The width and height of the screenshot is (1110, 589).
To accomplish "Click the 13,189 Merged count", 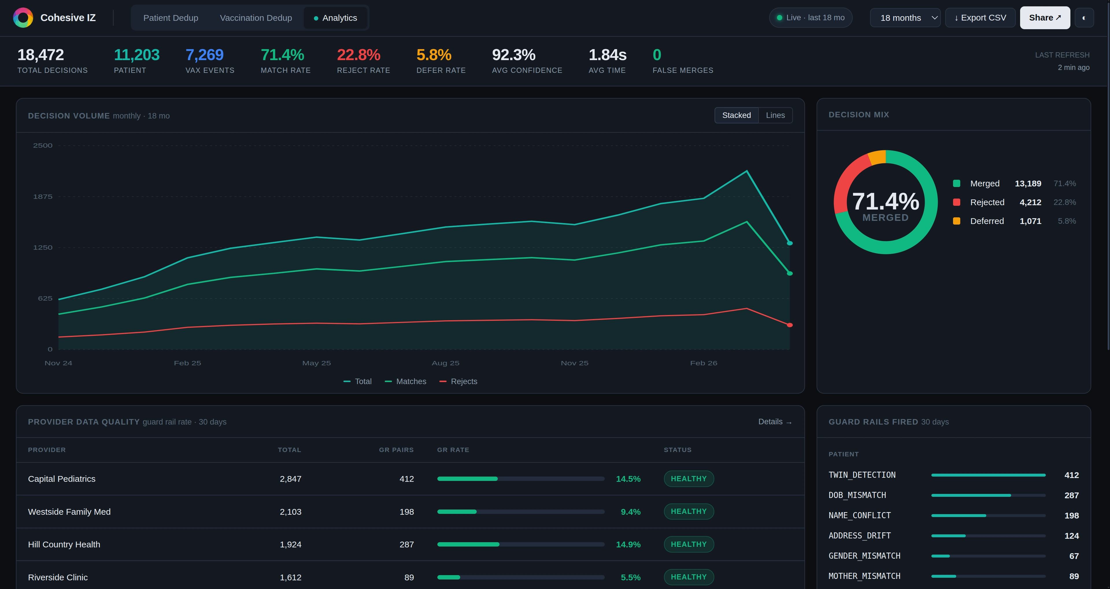I will 1028,184.
